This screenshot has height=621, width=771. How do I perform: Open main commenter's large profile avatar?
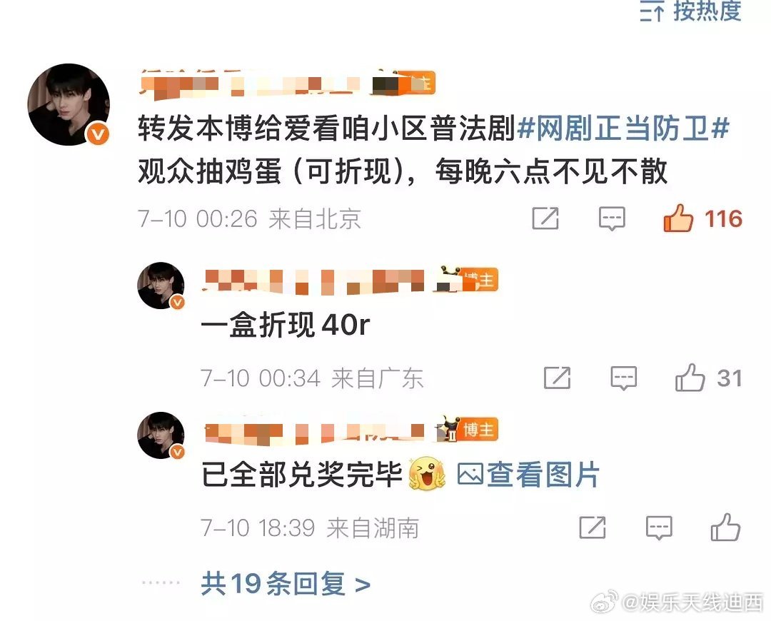pos(69,104)
